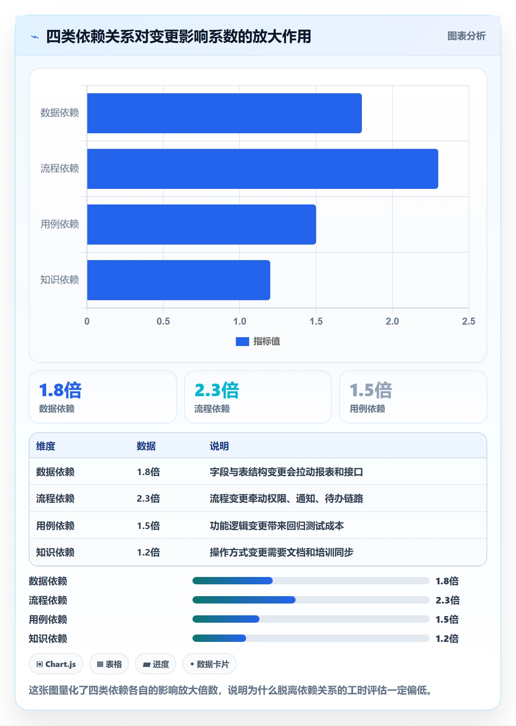Viewport: 516px width, 726px height.
Task: Click the 数据 table column header
Action: tap(146, 446)
